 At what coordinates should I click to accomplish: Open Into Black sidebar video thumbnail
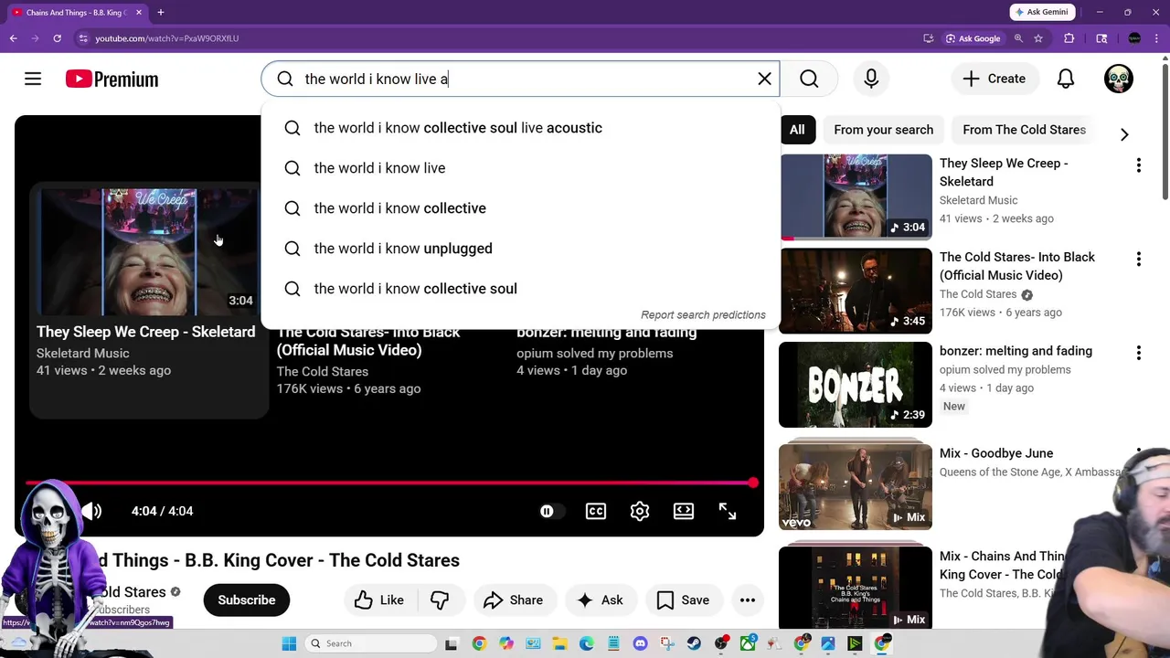856,291
